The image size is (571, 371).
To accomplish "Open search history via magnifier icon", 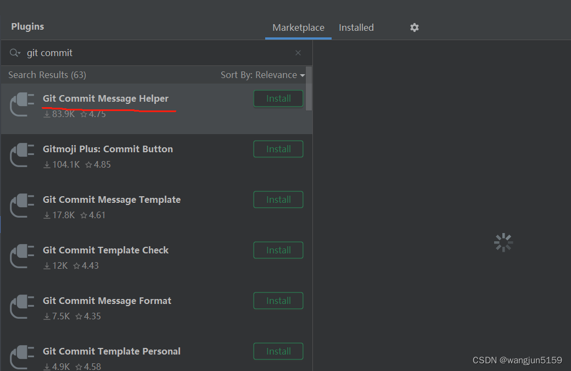I will [x=15, y=53].
